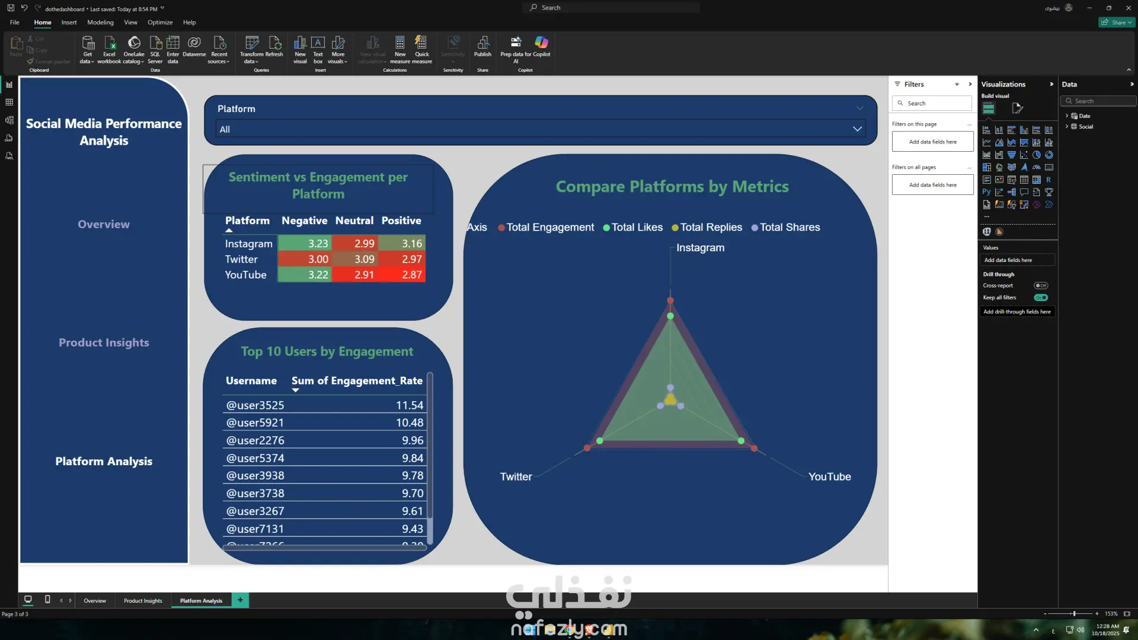This screenshot has width=1138, height=640.
Task: Click the zoom slider in status bar
Action: pos(1073,614)
